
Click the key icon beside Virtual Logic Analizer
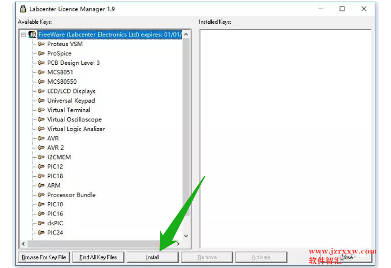point(41,129)
